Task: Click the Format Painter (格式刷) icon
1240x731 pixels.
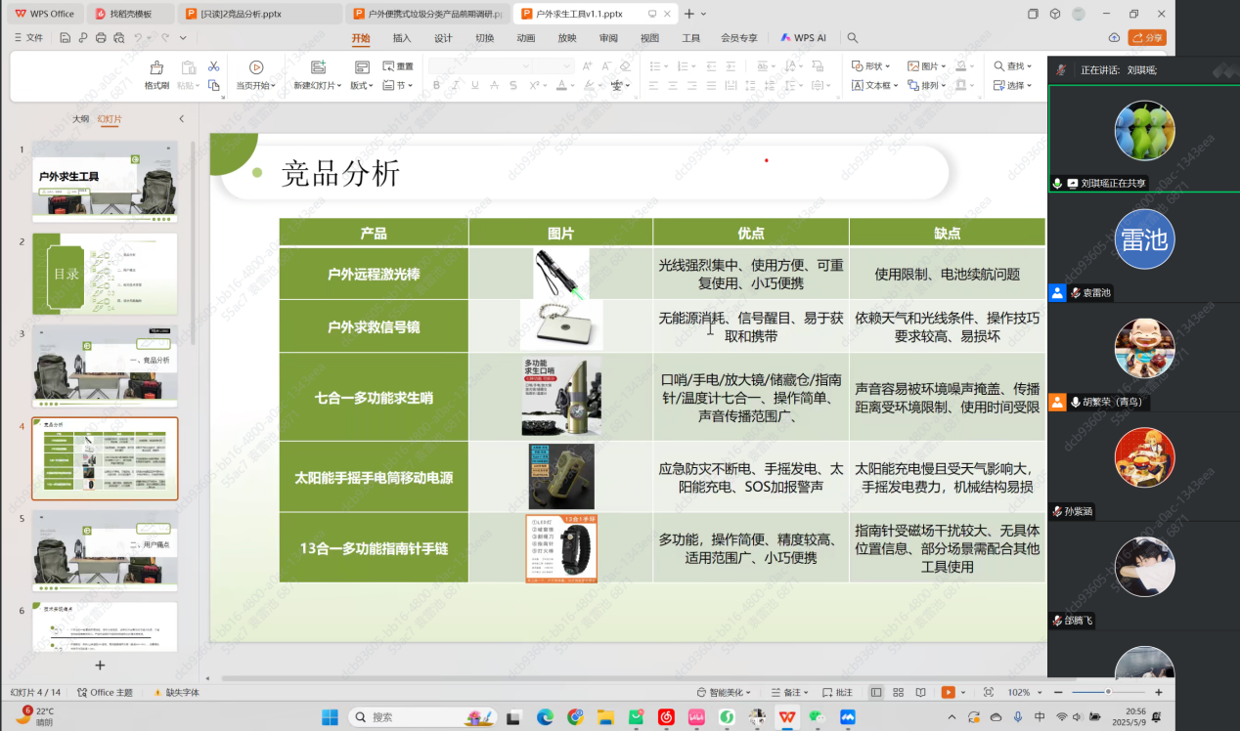Action: click(156, 67)
